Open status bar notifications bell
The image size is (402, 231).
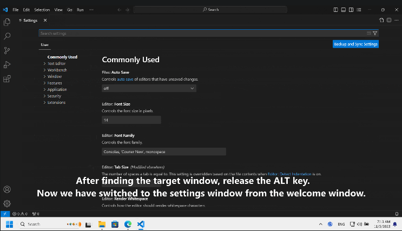pos(397,214)
